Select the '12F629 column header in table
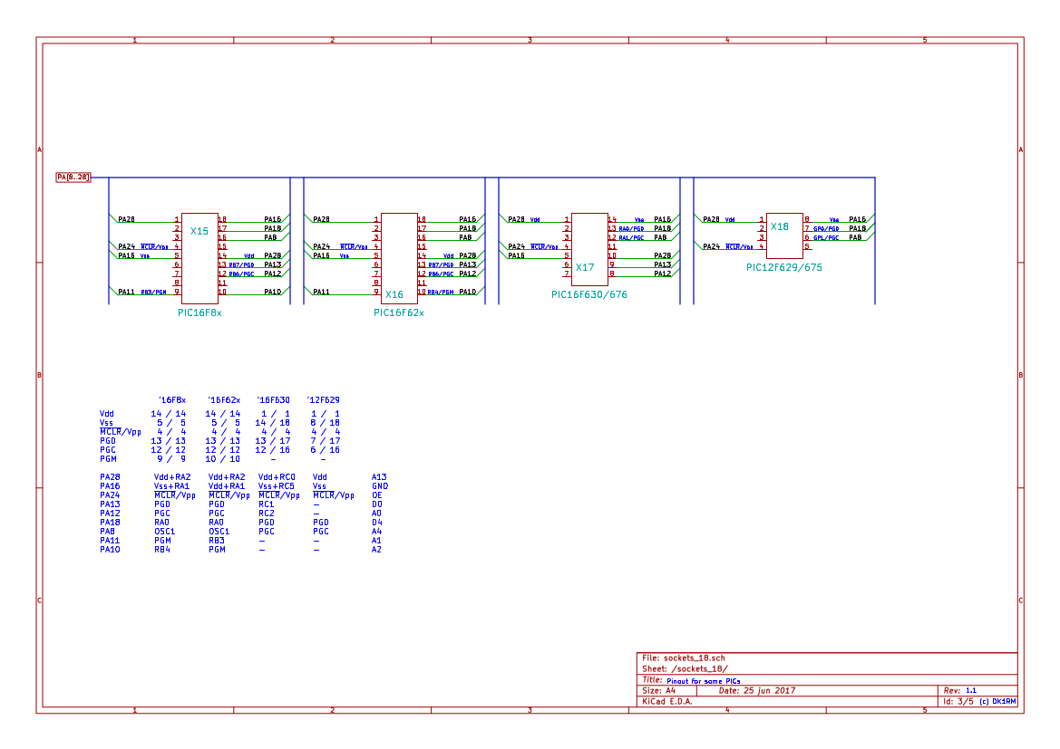 coord(324,400)
